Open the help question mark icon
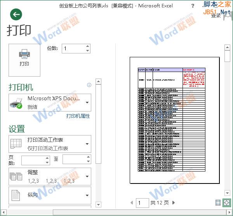 193,6
